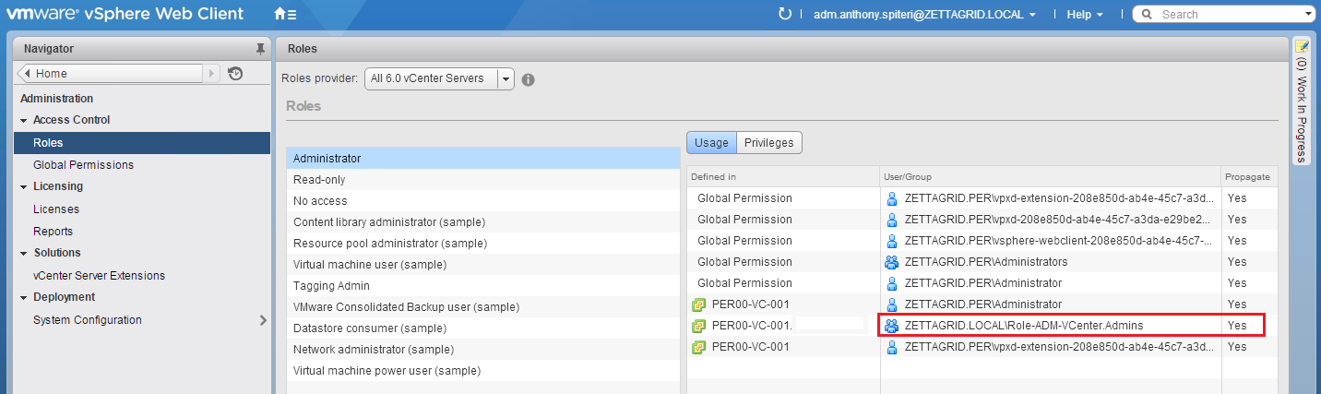Click group icon for Role-ADM-VCenter.Admins
The height and width of the screenshot is (394, 1321).
coord(891,326)
